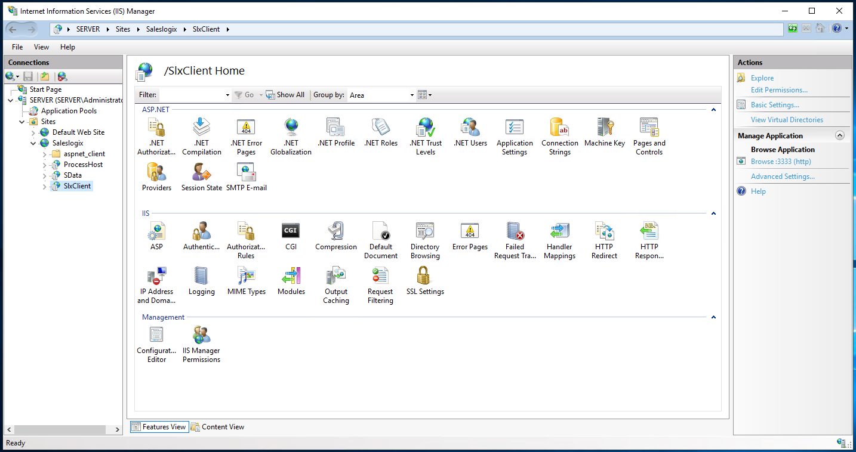Image resolution: width=856 pixels, height=452 pixels.
Task: Open IP Address and Domain Restrictions
Action: coord(156,285)
